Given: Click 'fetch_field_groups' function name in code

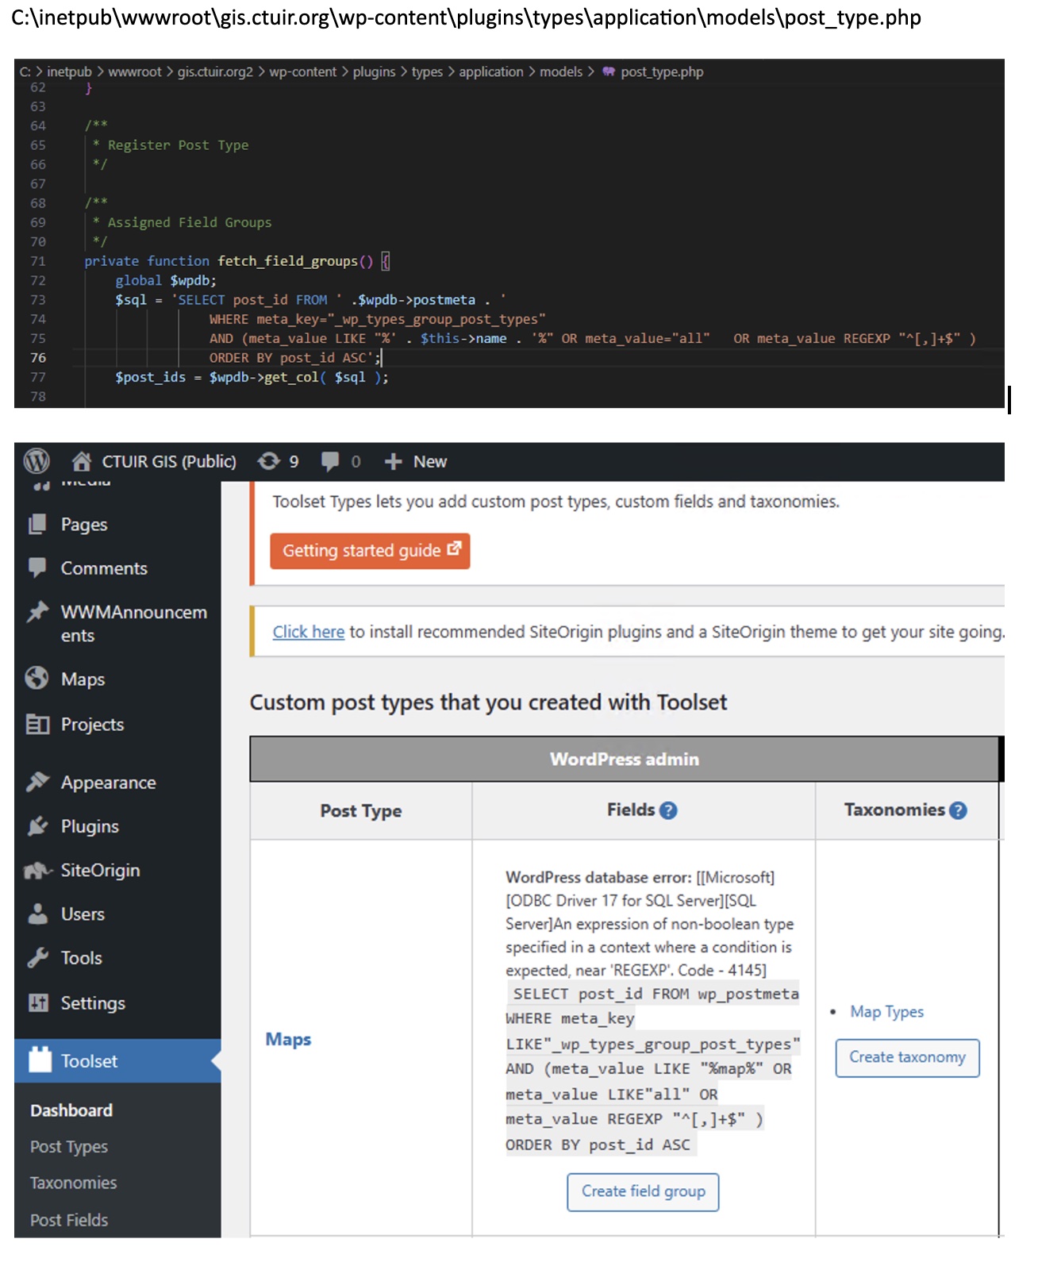Looking at the screenshot, I should pyautogui.click(x=287, y=261).
